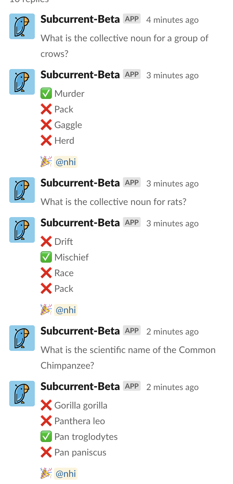233x484 pixels.
Task: Click the green checkmark by Pan troglodytes
Action: coord(46,437)
